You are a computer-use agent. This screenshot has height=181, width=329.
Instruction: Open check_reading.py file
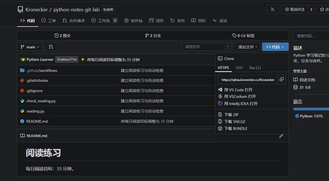point(41,101)
